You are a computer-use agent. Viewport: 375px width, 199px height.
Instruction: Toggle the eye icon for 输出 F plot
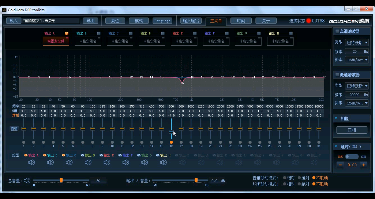[120, 155]
